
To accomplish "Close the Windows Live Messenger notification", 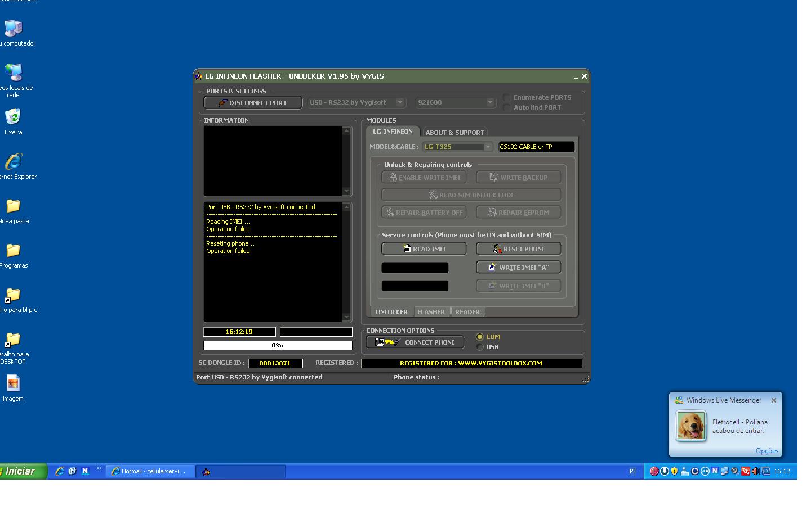I will [774, 400].
